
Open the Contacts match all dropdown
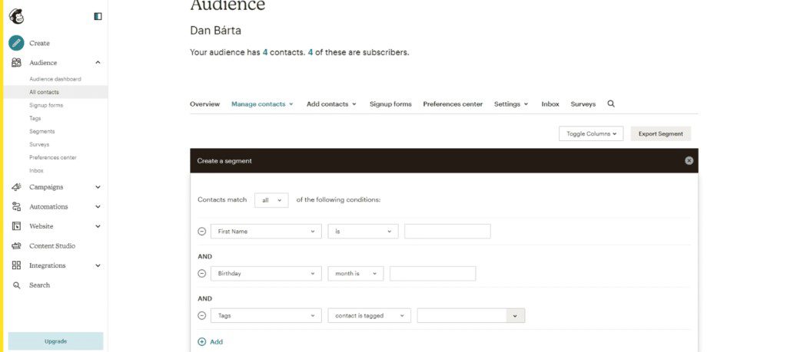tap(271, 200)
